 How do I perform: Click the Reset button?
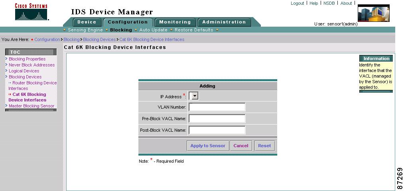click(x=264, y=146)
